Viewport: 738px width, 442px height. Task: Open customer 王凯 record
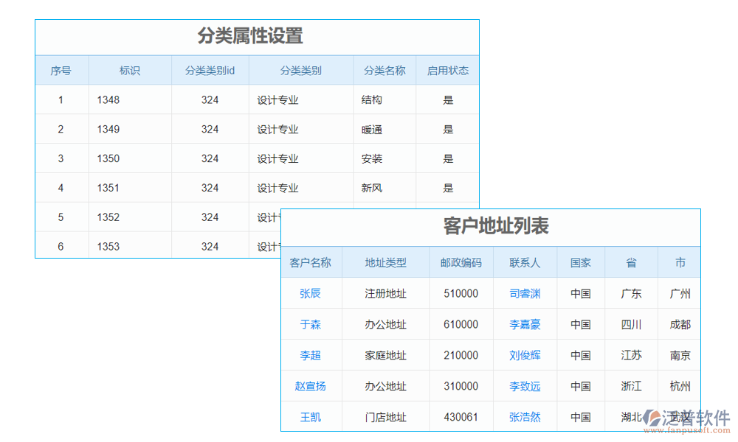tap(311, 417)
